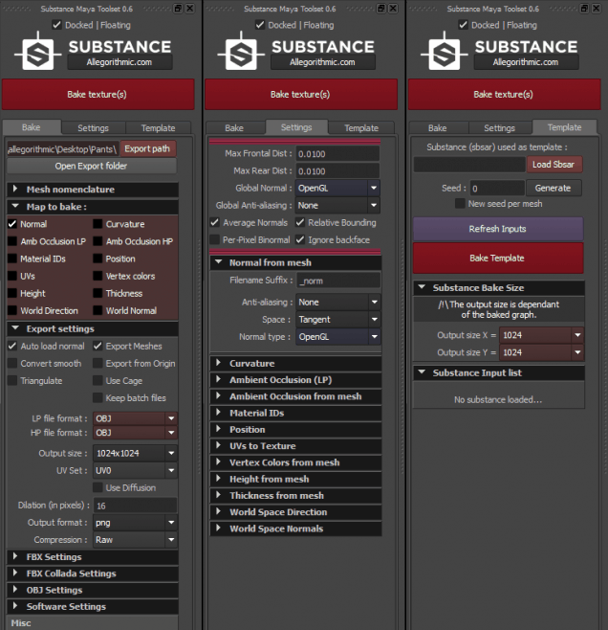Click the Substance logo in the right panel

445,53
